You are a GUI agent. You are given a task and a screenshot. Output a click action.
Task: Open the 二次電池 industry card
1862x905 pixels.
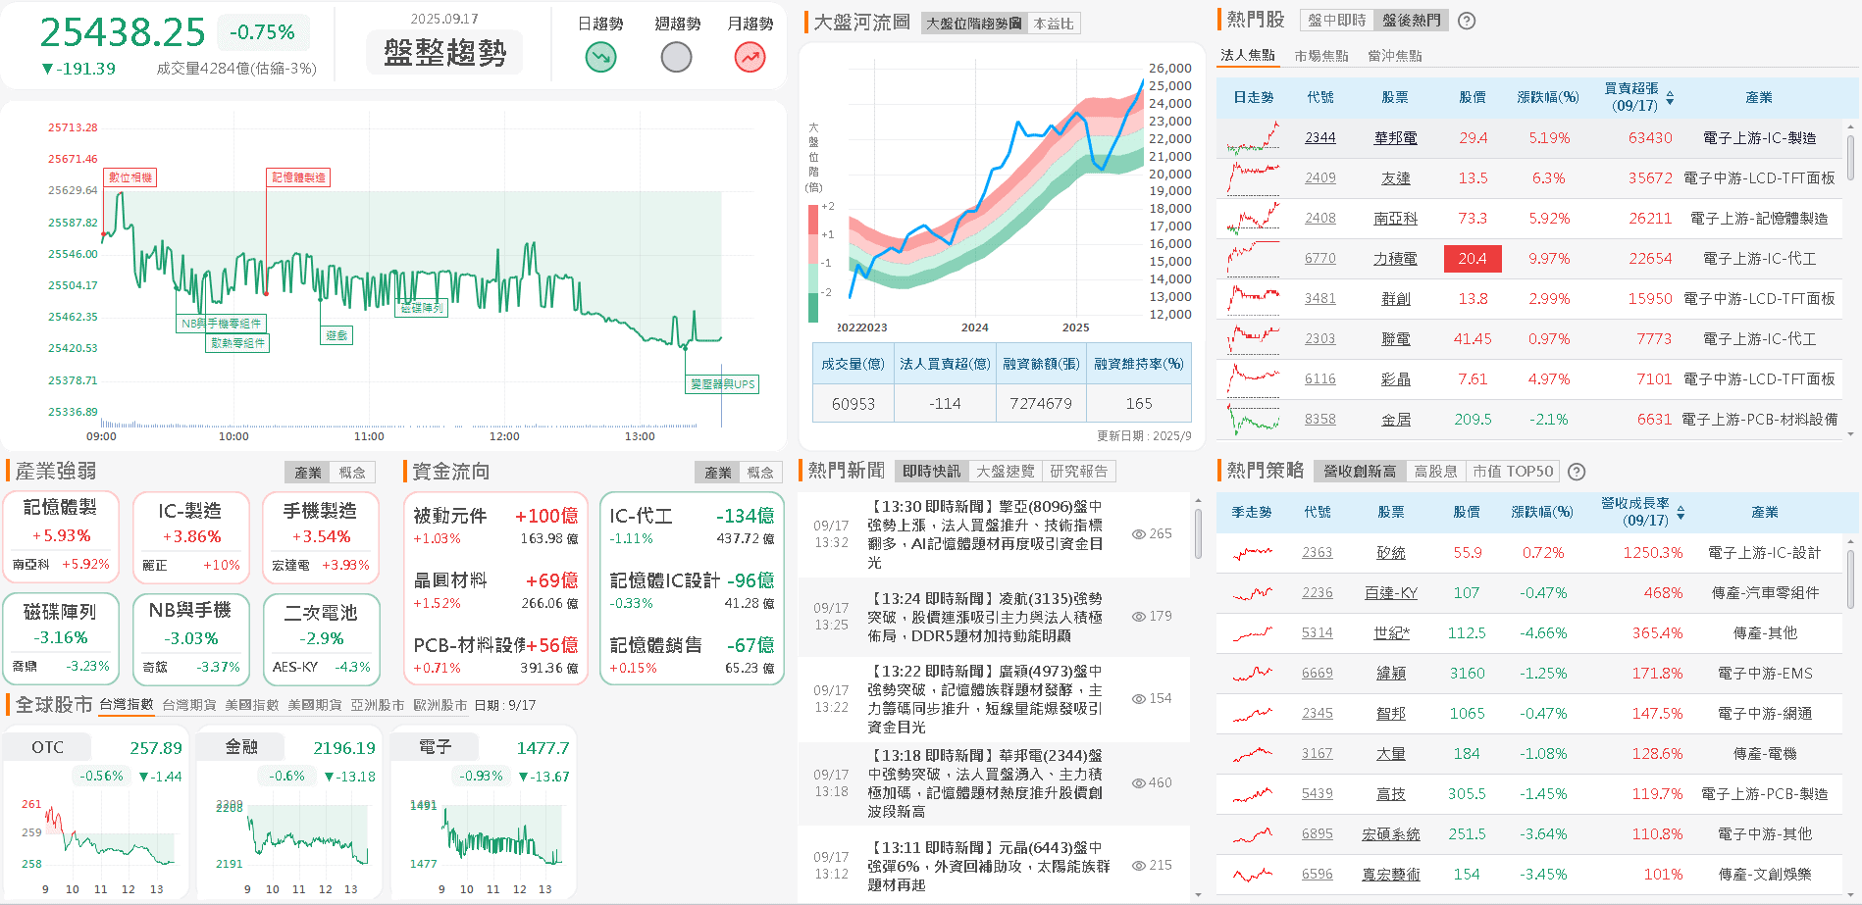(x=320, y=638)
